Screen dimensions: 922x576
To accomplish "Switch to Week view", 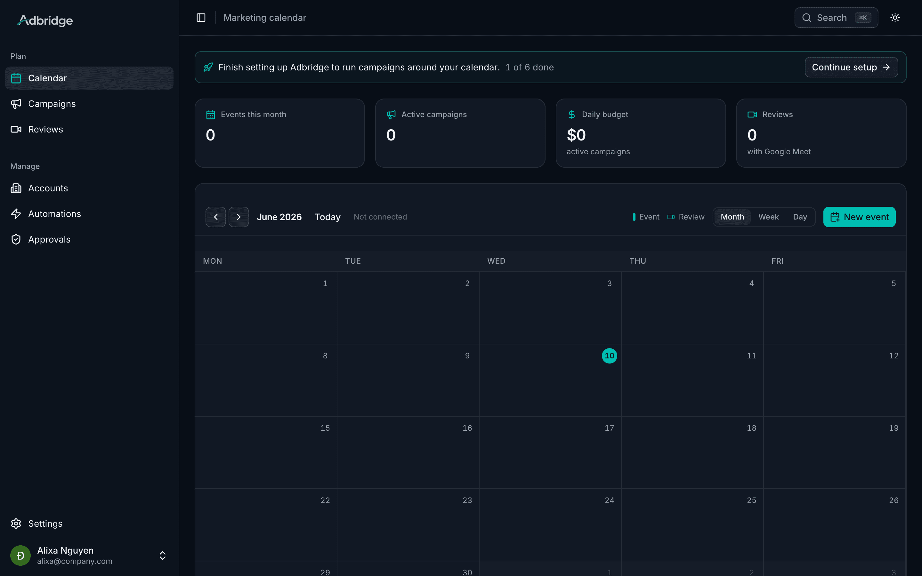I will (x=768, y=217).
